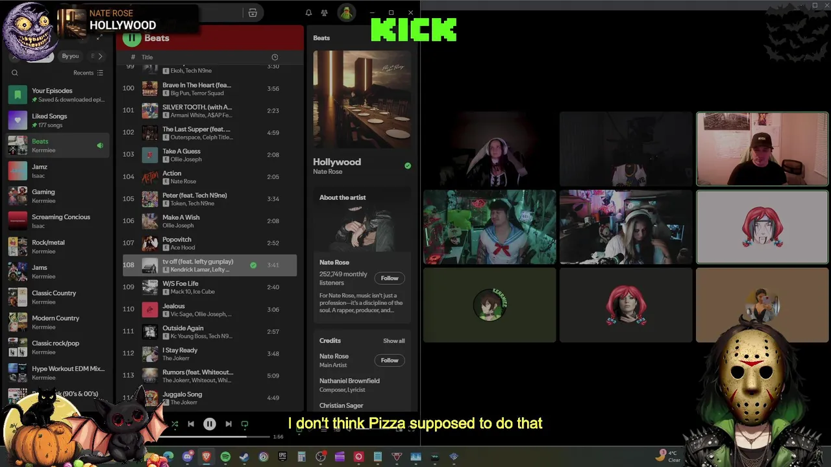
Task: Open the Ace Hood link under Popovitch
Action: (182, 248)
